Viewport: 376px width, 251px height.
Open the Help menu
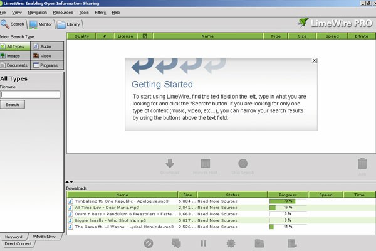click(116, 13)
